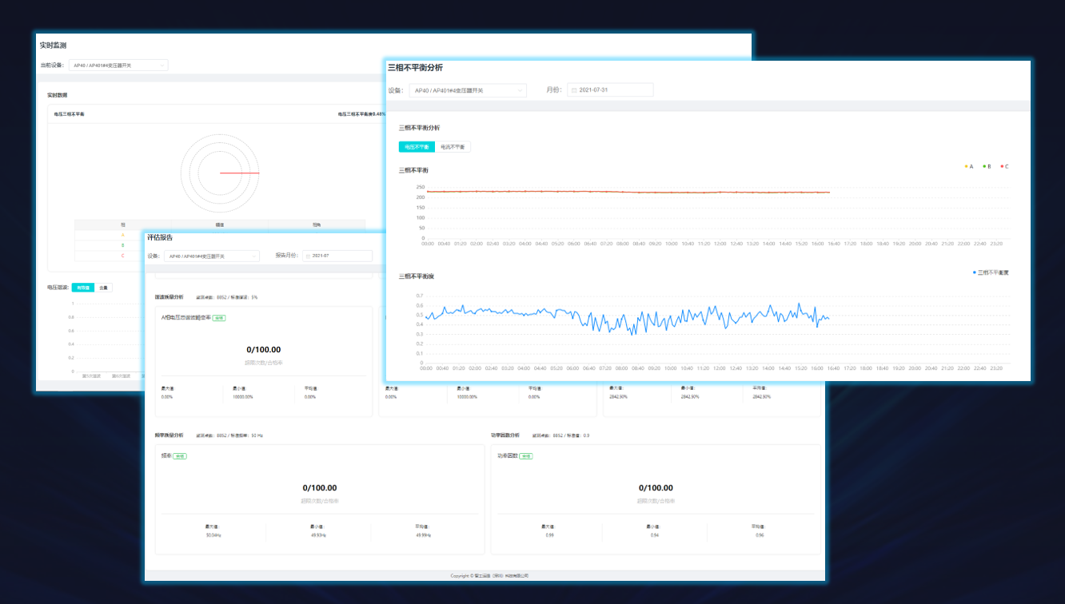Click the 评估报告 panel title
The width and height of the screenshot is (1065, 604).
(x=160, y=237)
